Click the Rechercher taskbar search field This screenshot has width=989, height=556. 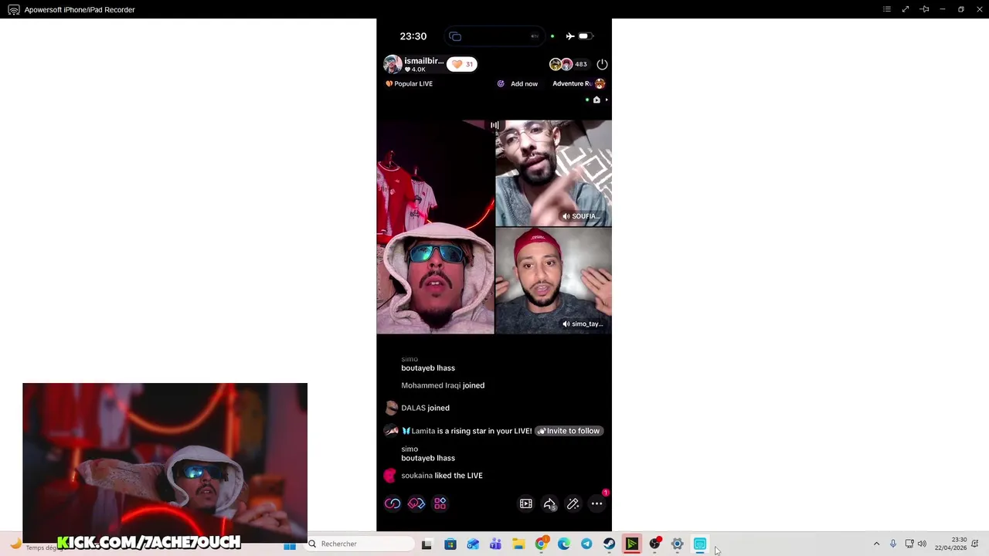(x=360, y=544)
